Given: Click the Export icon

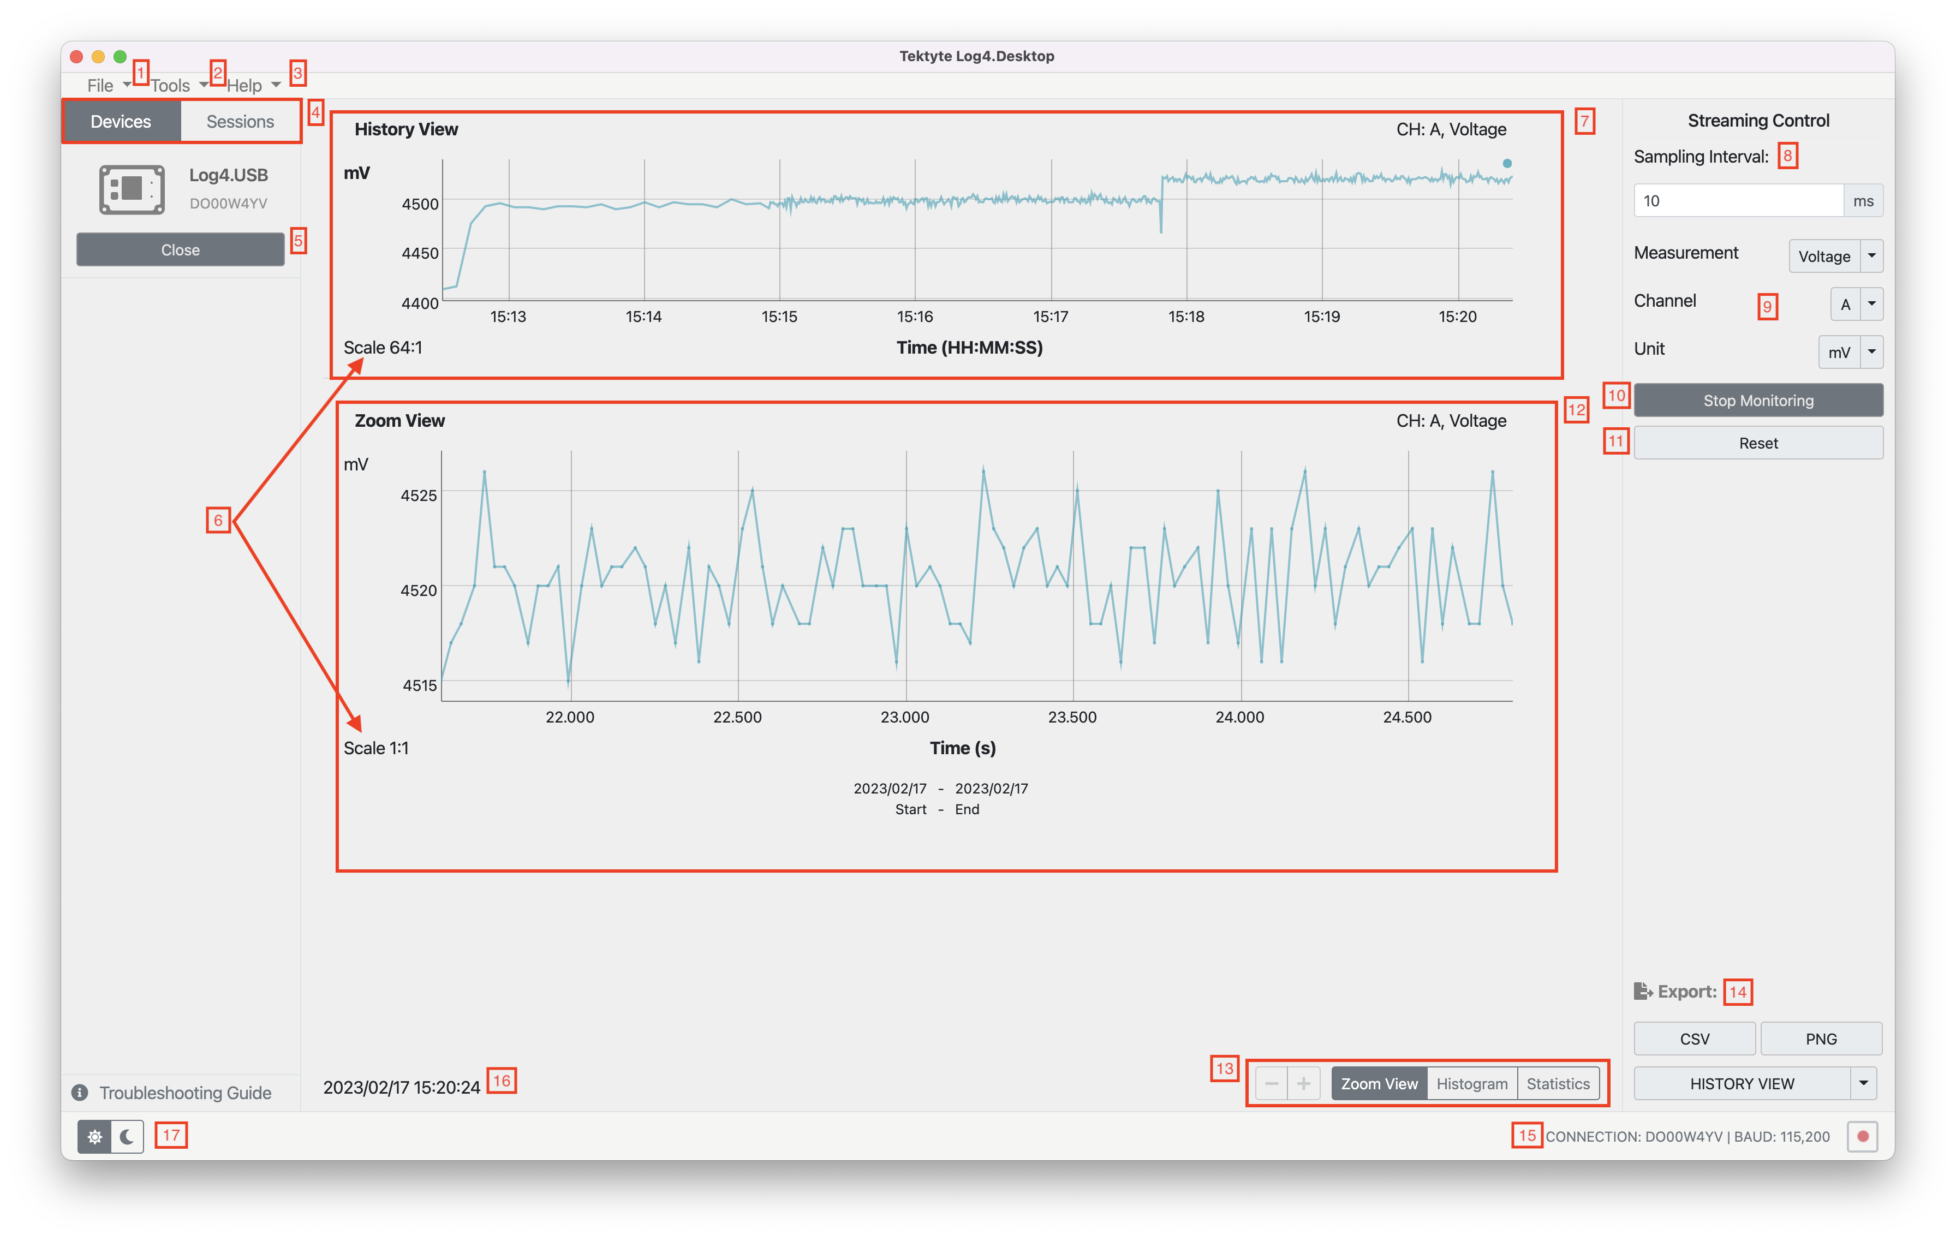Looking at the screenshot, I should (1642, 991).
